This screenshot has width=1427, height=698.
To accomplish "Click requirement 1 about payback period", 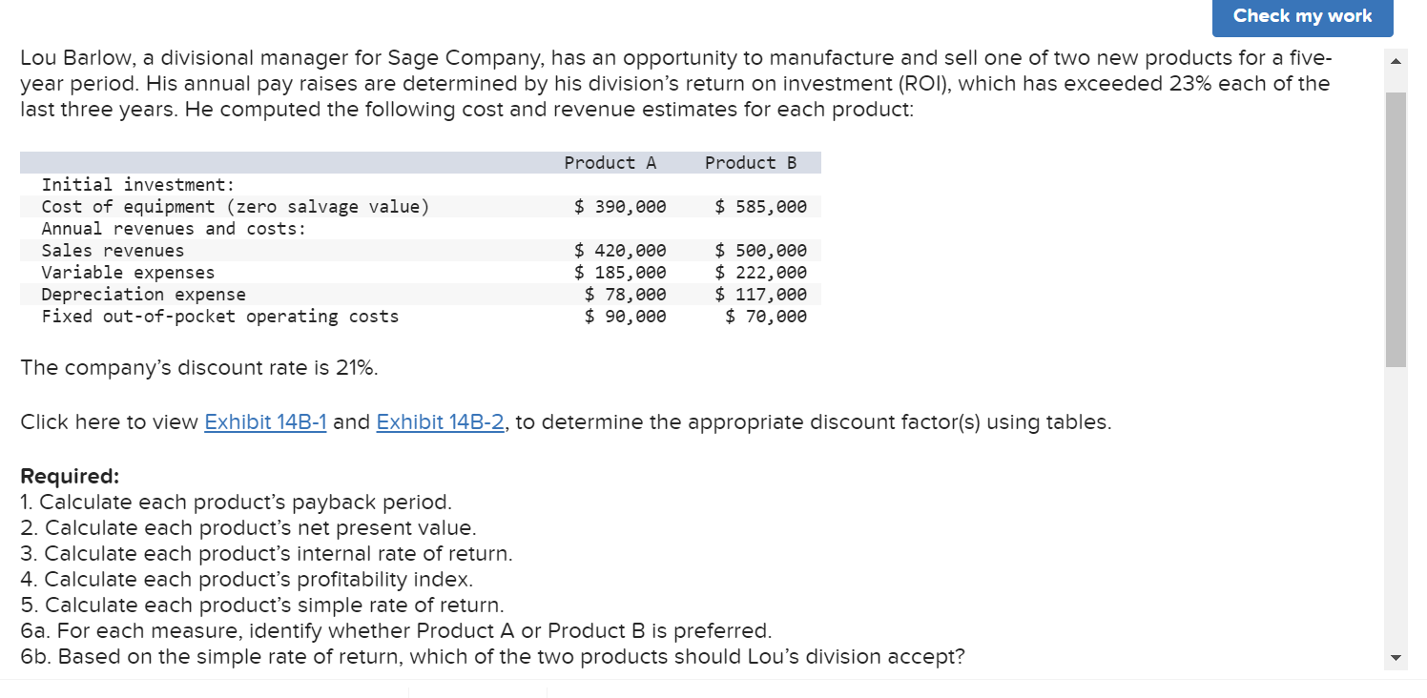I will coord(236,502).
